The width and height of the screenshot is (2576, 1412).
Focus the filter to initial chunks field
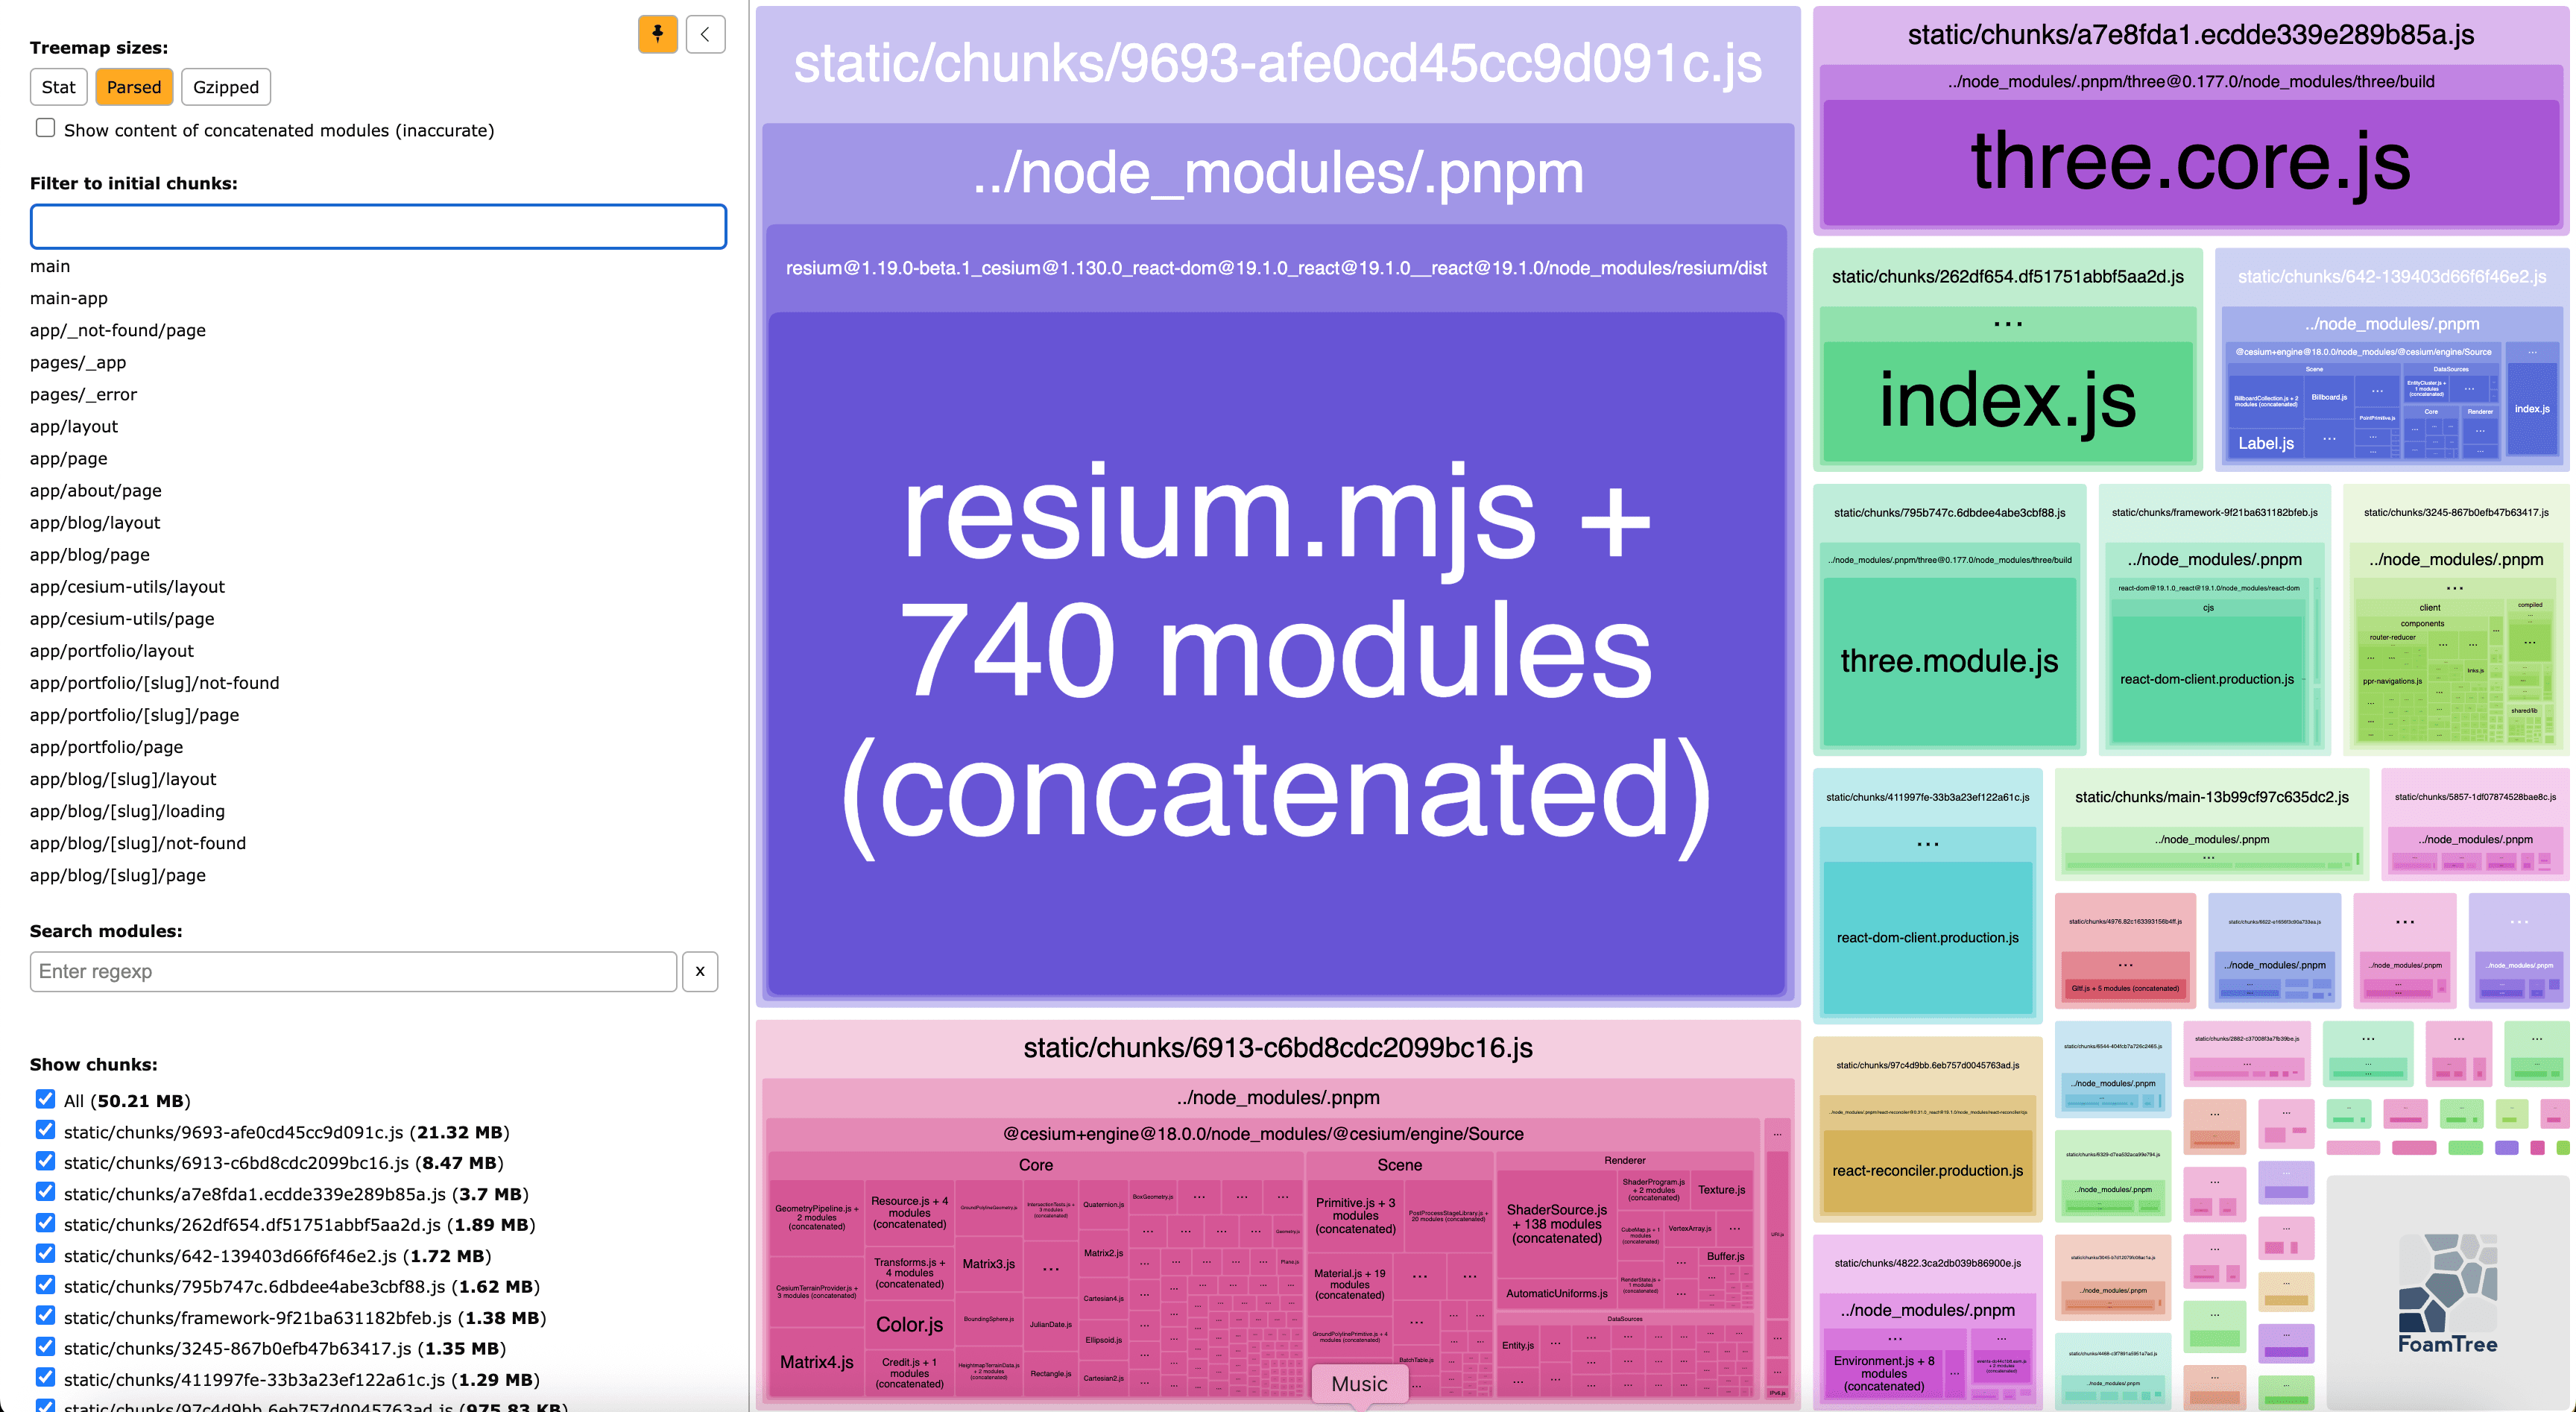click(x=378, y=226)
